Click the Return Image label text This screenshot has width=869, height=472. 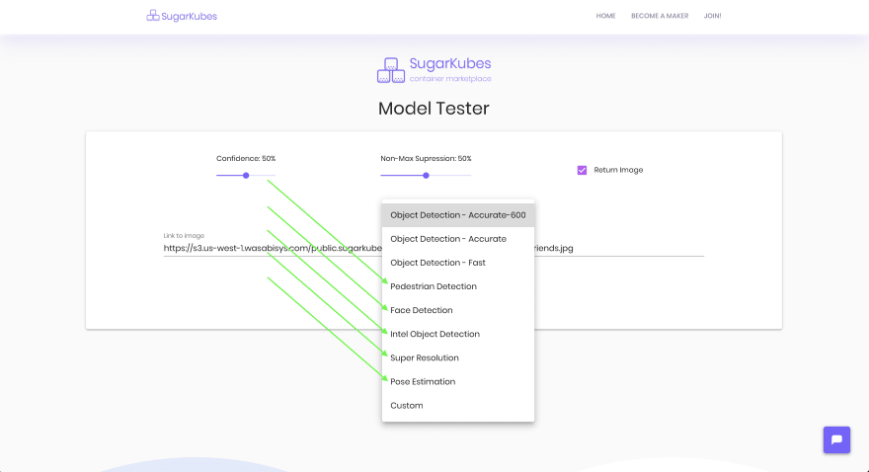[618, 170]
